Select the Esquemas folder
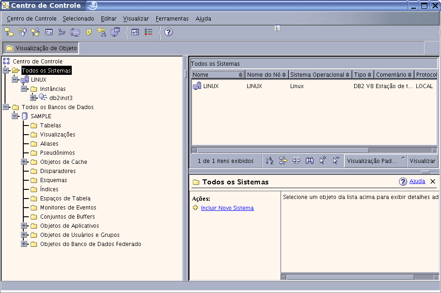This screenshot has height=293, width=441. point(53,180)
